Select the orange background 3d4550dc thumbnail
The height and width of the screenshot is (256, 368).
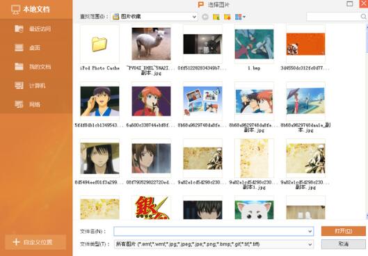[306, 44]
